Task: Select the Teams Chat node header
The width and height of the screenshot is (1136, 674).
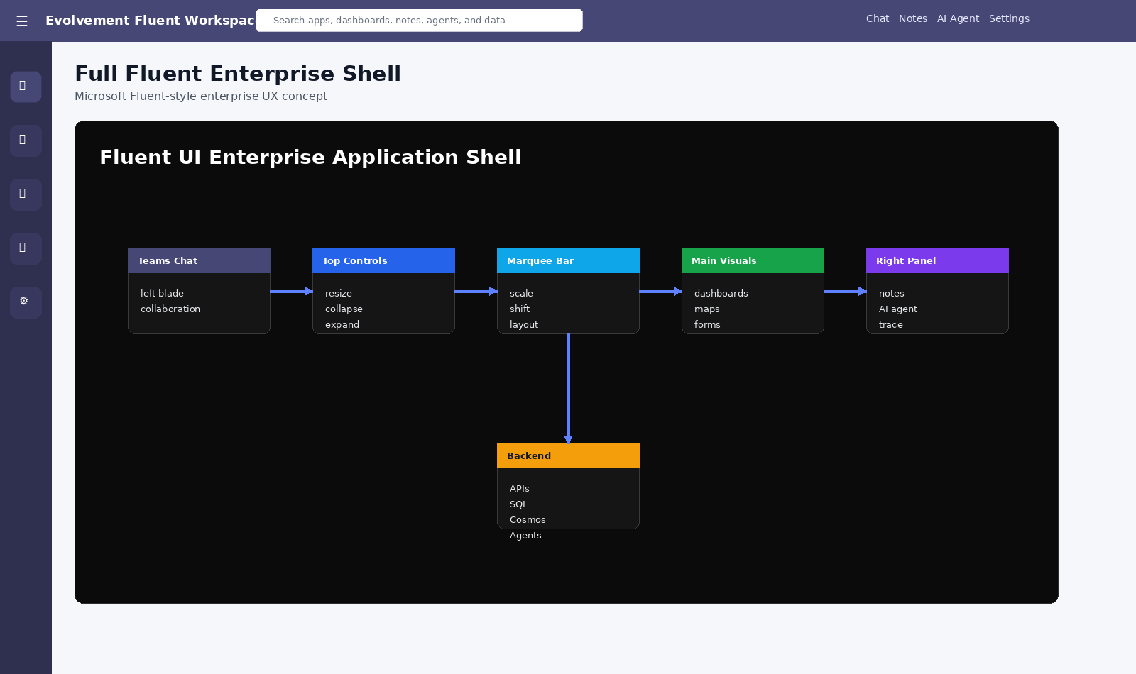Action: [x=199, y=260]
